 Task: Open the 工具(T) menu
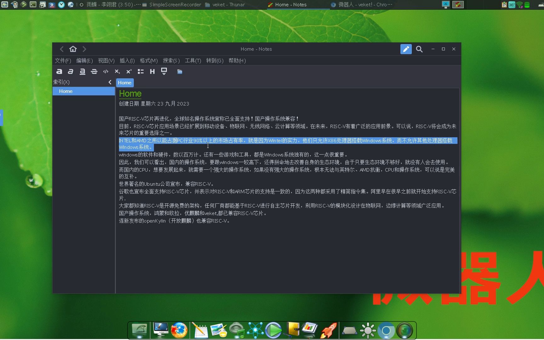193,60
